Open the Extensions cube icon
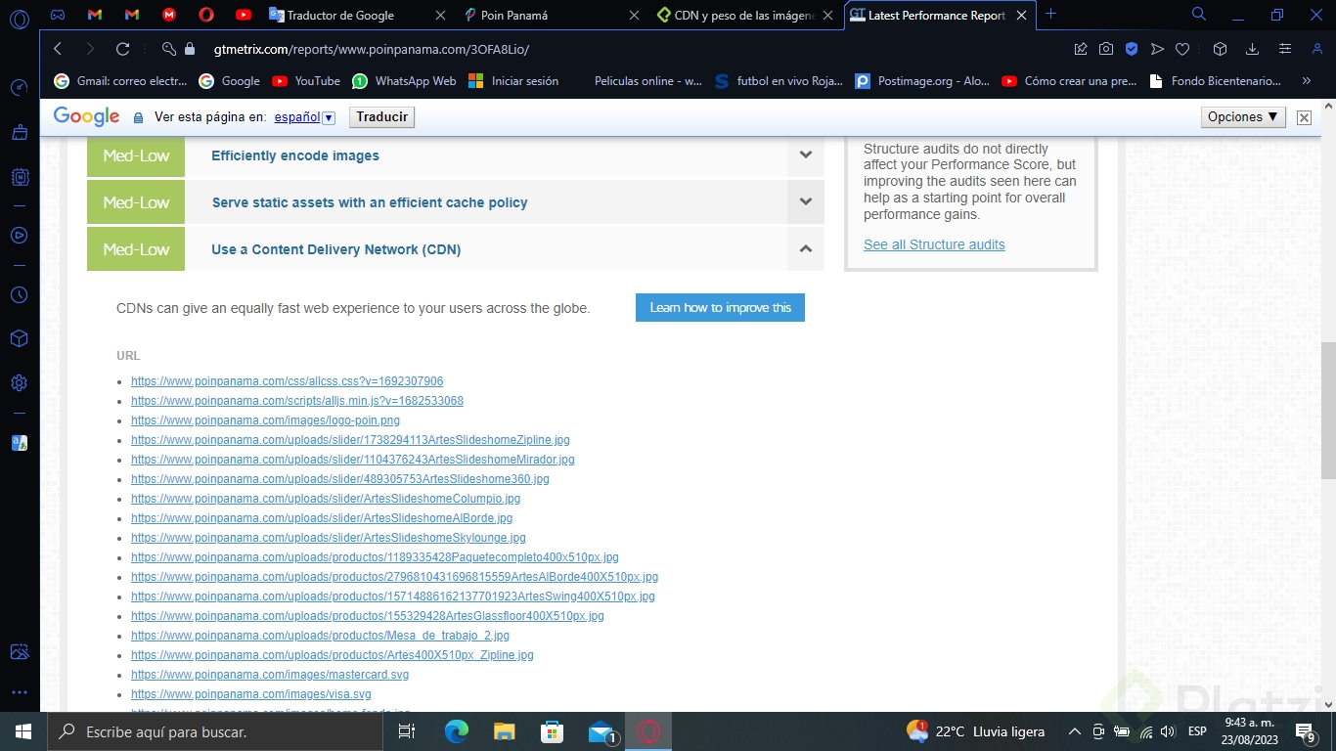Screen dimensions: 1336x751 1220,47
